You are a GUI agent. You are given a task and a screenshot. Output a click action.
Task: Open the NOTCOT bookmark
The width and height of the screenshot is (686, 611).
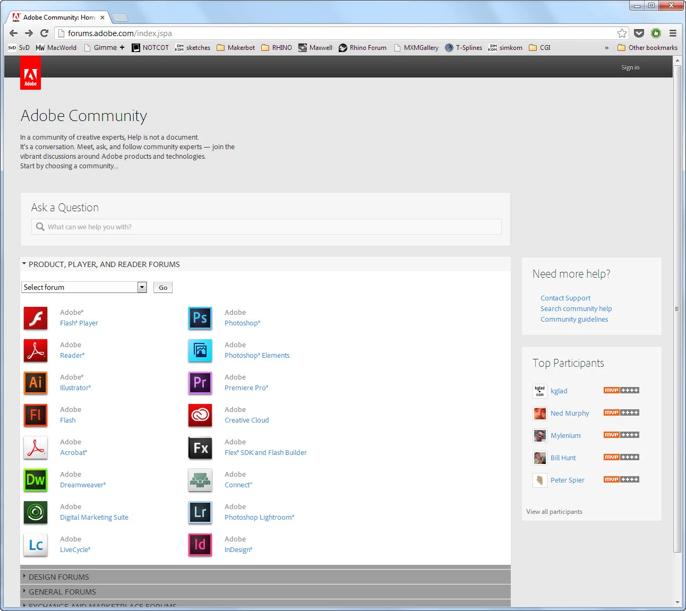(x=150, y=48)
